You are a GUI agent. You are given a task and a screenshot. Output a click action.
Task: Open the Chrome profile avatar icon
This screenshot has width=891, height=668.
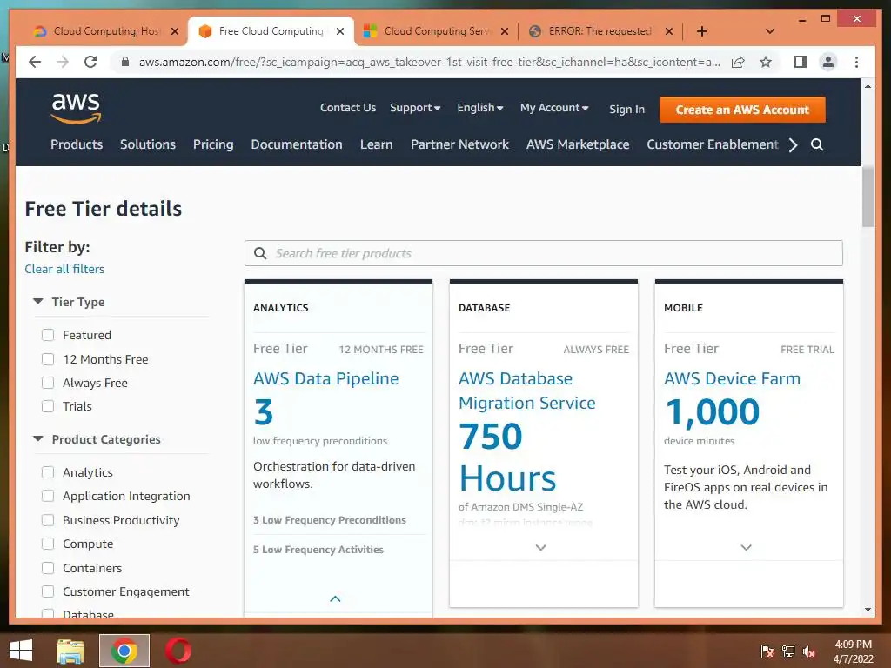pos(828,62)
